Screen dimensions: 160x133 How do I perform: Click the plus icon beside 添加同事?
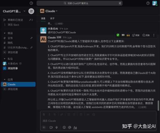(x=5, y=68)
